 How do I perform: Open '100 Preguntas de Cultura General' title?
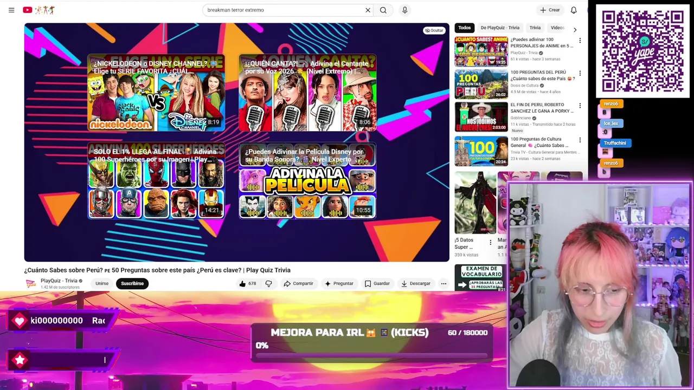point(540,142)
